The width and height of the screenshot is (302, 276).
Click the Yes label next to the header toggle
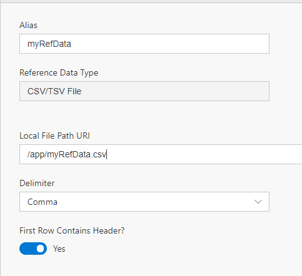[59, 249]
